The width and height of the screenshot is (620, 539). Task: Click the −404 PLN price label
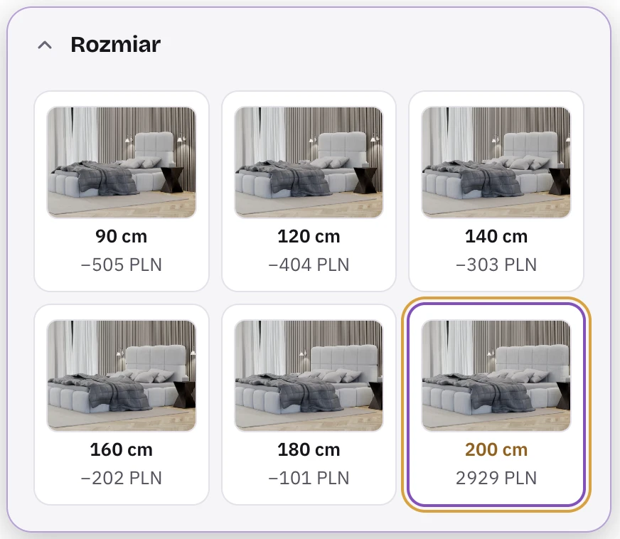click(x=309, y=265)
